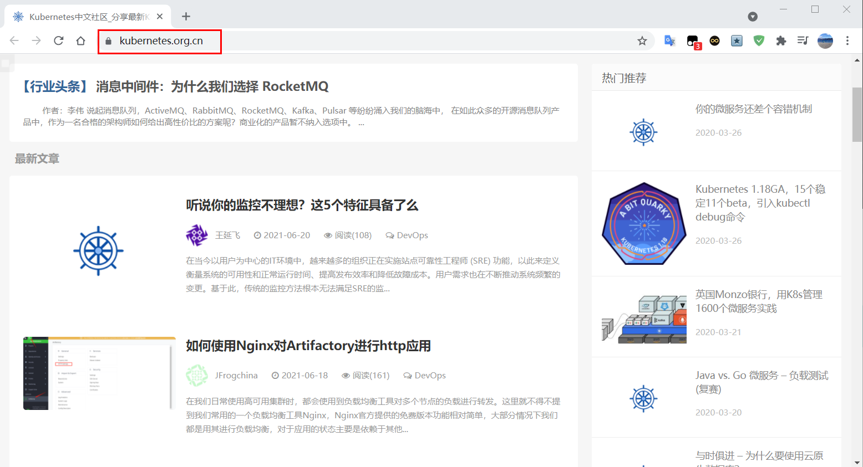This screenshot has width=863, height=467.
Task: Open recommended post Kubernetes 1.18GA
Action: (760, 203)
